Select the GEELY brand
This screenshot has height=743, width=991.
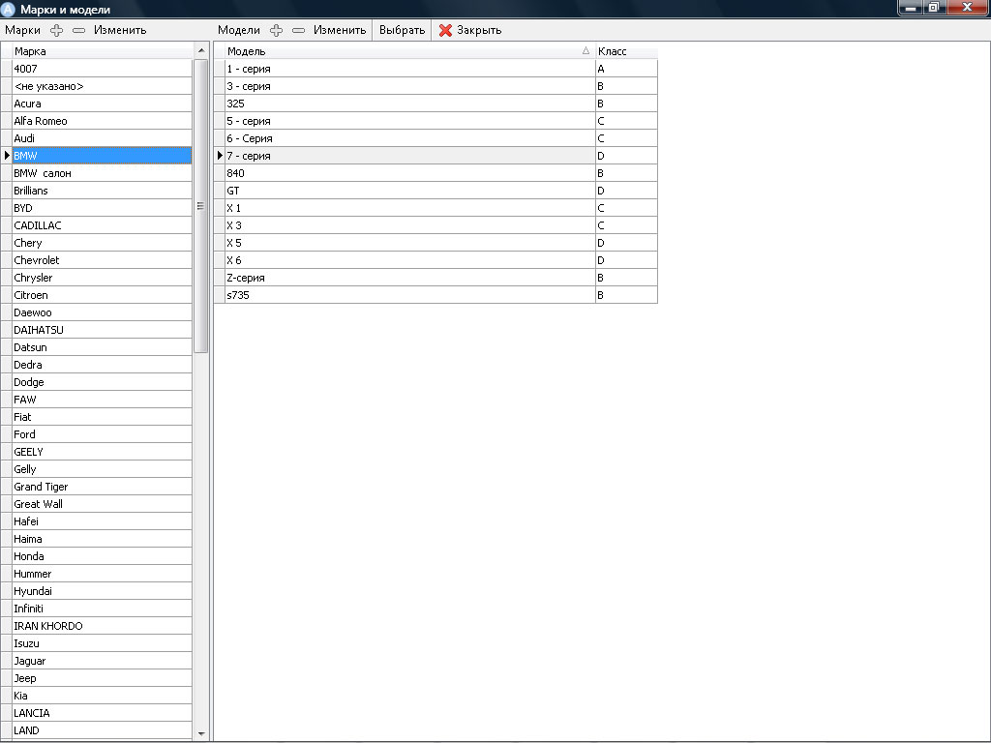coord(102,452)
